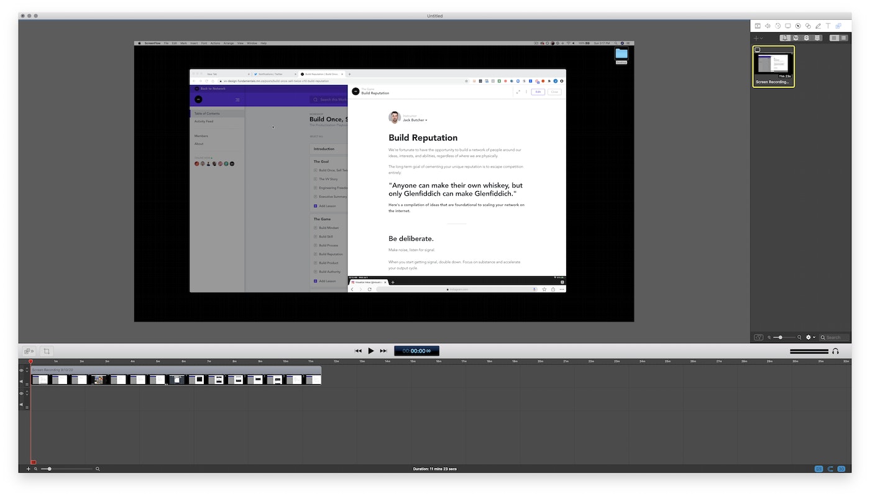The width and height of the screenshot is (870, 497).
Task: Select the Screen Recording 9/13/20 clip title bar
Action: coord(176,370)
